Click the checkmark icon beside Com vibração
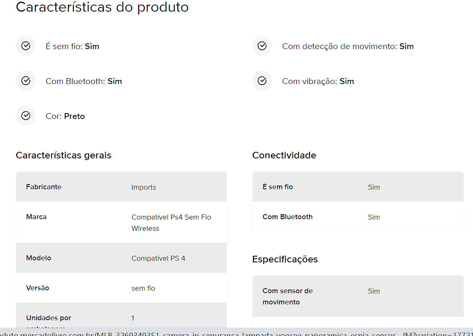This screenshot has width=473, height=336. pyautogui.click(x=262, y=81)
